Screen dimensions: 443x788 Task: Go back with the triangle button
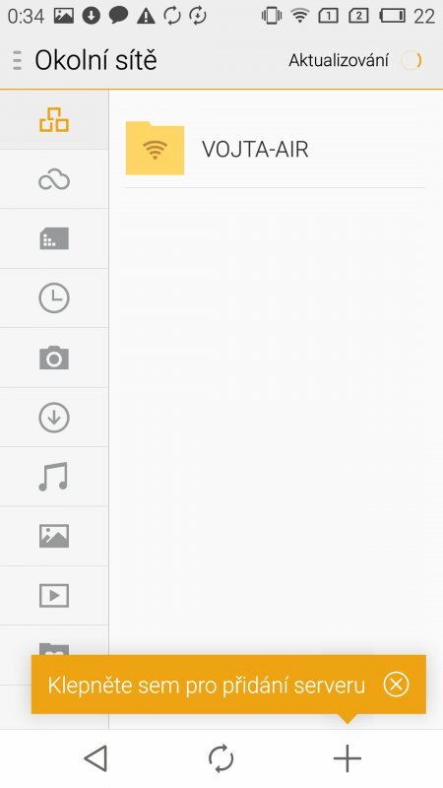pos(95,757)
